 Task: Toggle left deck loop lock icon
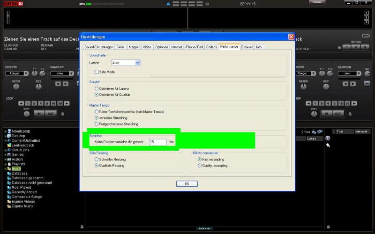click(x=63, y=114)
